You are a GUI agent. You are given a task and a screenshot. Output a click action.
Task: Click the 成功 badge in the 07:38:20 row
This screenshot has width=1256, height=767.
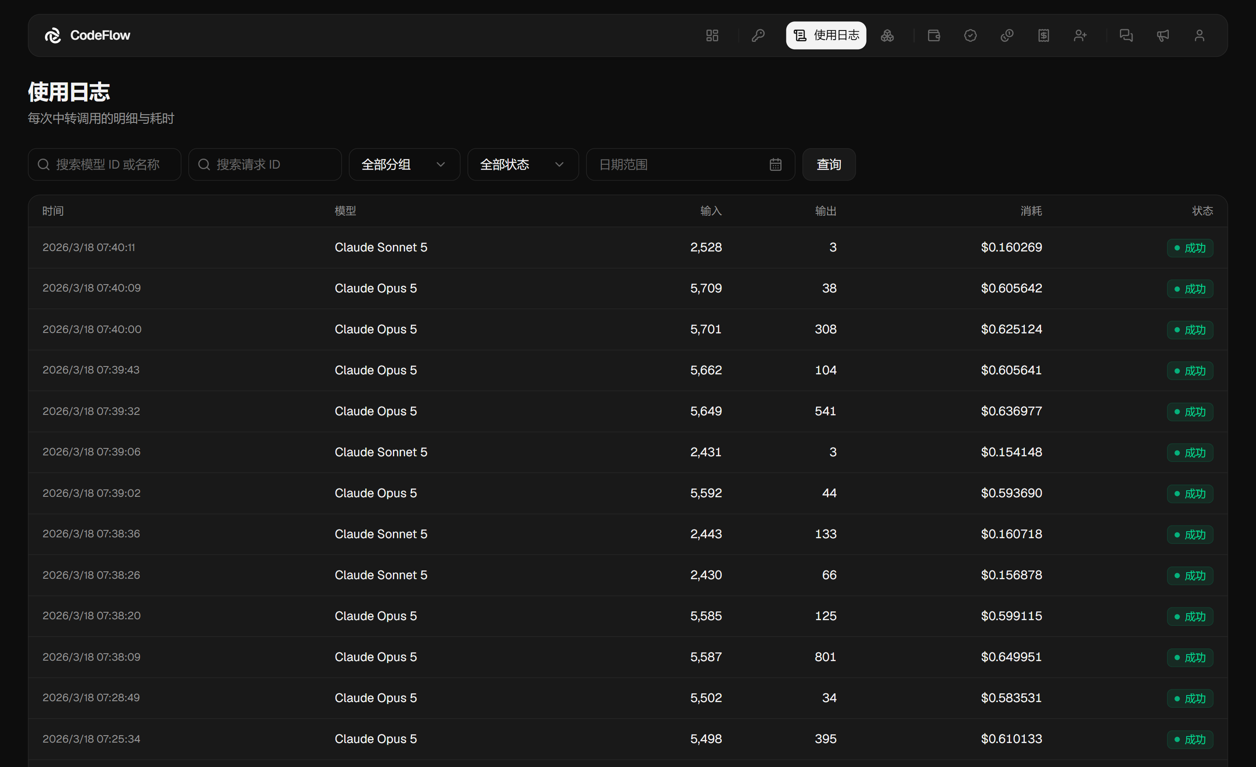point(1190,617)
